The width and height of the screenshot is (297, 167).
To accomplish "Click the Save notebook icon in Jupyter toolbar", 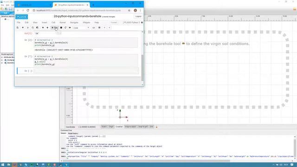I will pos(18,28).
